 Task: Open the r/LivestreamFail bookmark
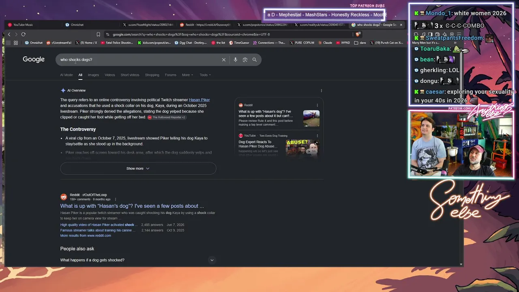pyautogui.click(x=59, y=43)
